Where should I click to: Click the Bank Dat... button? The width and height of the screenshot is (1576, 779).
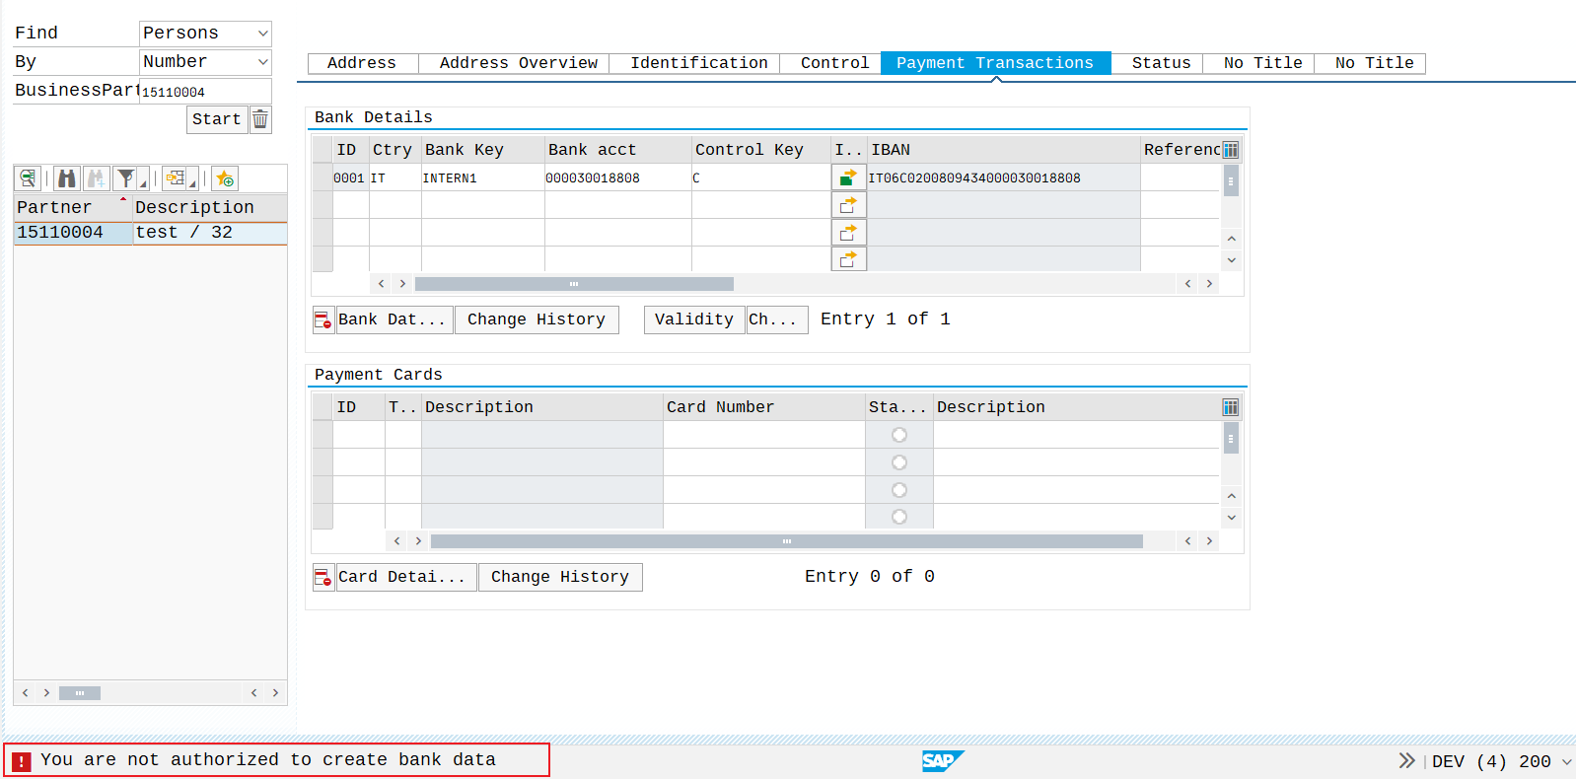[x=394, y=319]
